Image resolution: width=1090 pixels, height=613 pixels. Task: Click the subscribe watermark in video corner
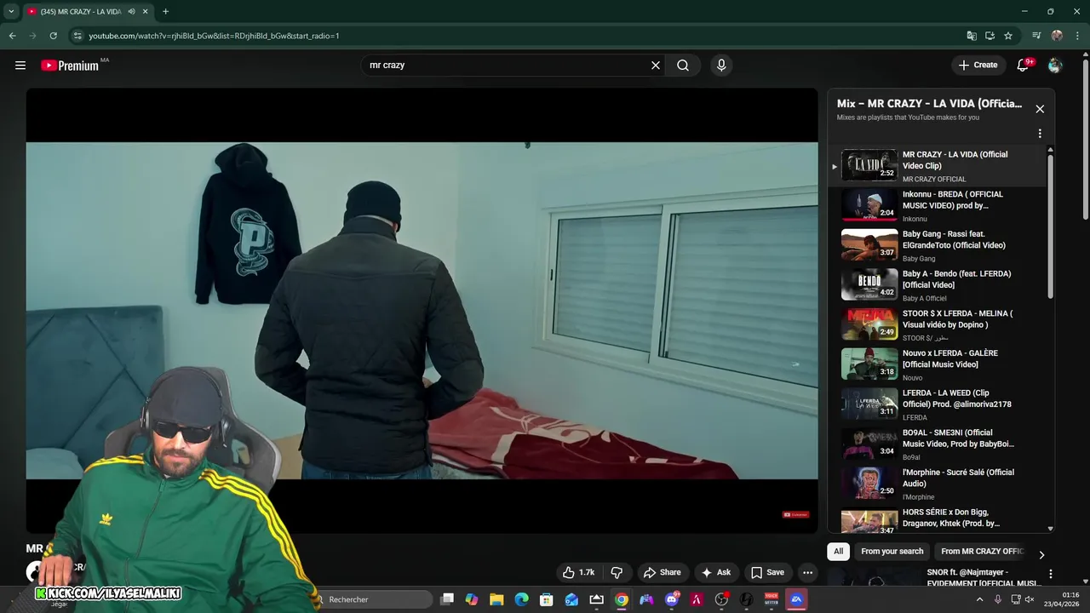tap(795, 514)
